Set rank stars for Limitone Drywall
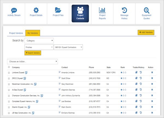This screenshot has height=118, width=164. coord(124,72)
